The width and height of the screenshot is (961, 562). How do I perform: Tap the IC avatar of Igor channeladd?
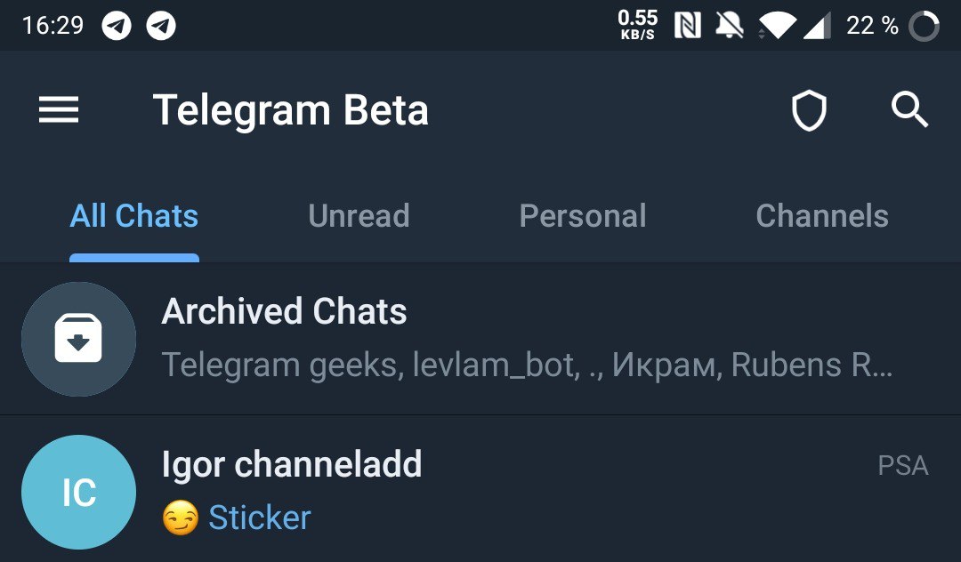78,493
